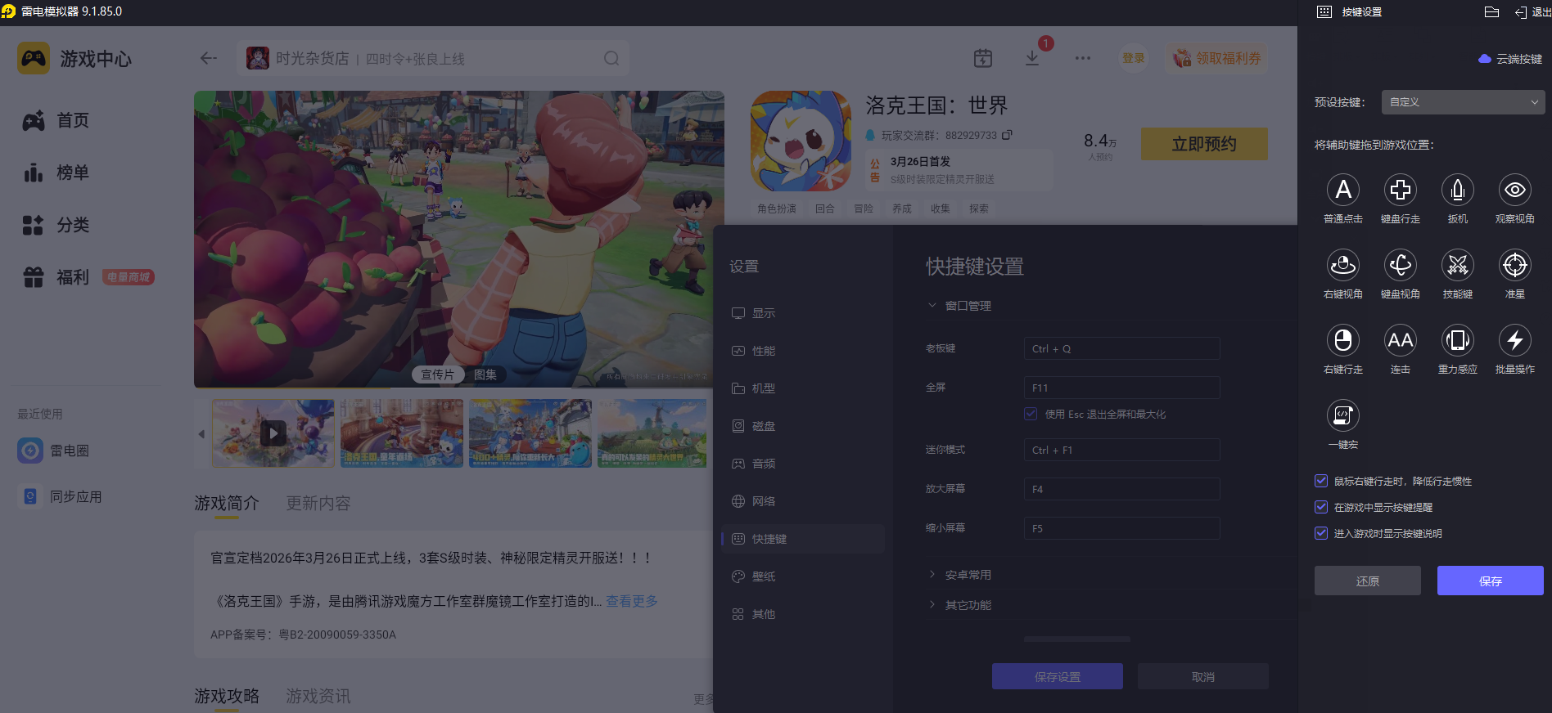
Task: Open the three-dots more menu
Action: (1083, 58)
